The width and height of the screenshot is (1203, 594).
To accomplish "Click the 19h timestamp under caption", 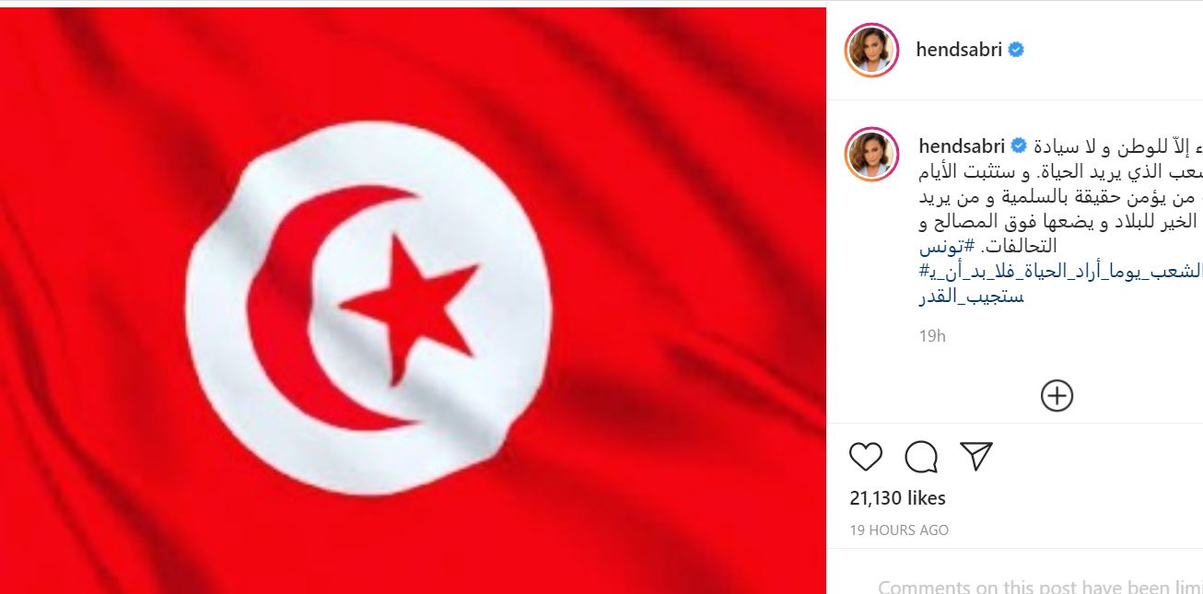I will [932, 336].
